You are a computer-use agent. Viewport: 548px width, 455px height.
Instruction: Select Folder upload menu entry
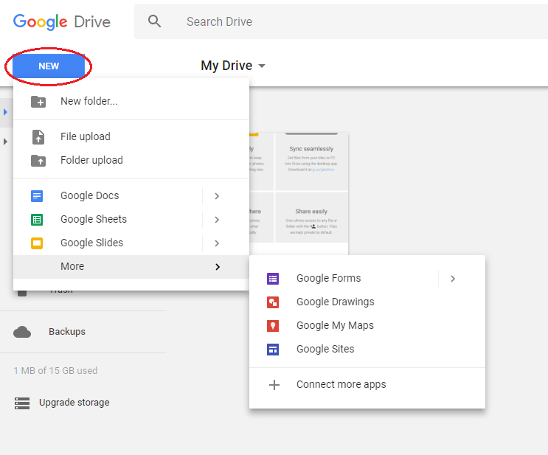click(x=131, y=160)
